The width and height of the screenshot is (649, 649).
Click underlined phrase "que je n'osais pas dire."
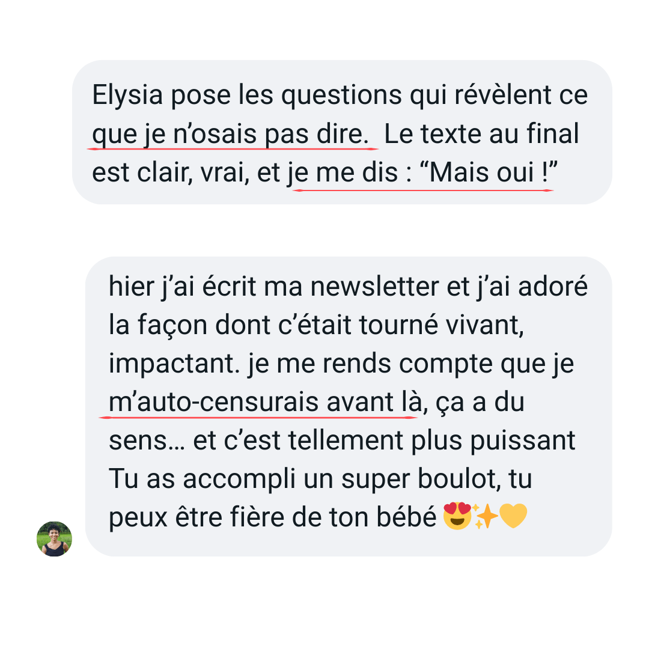coord(230,134)
